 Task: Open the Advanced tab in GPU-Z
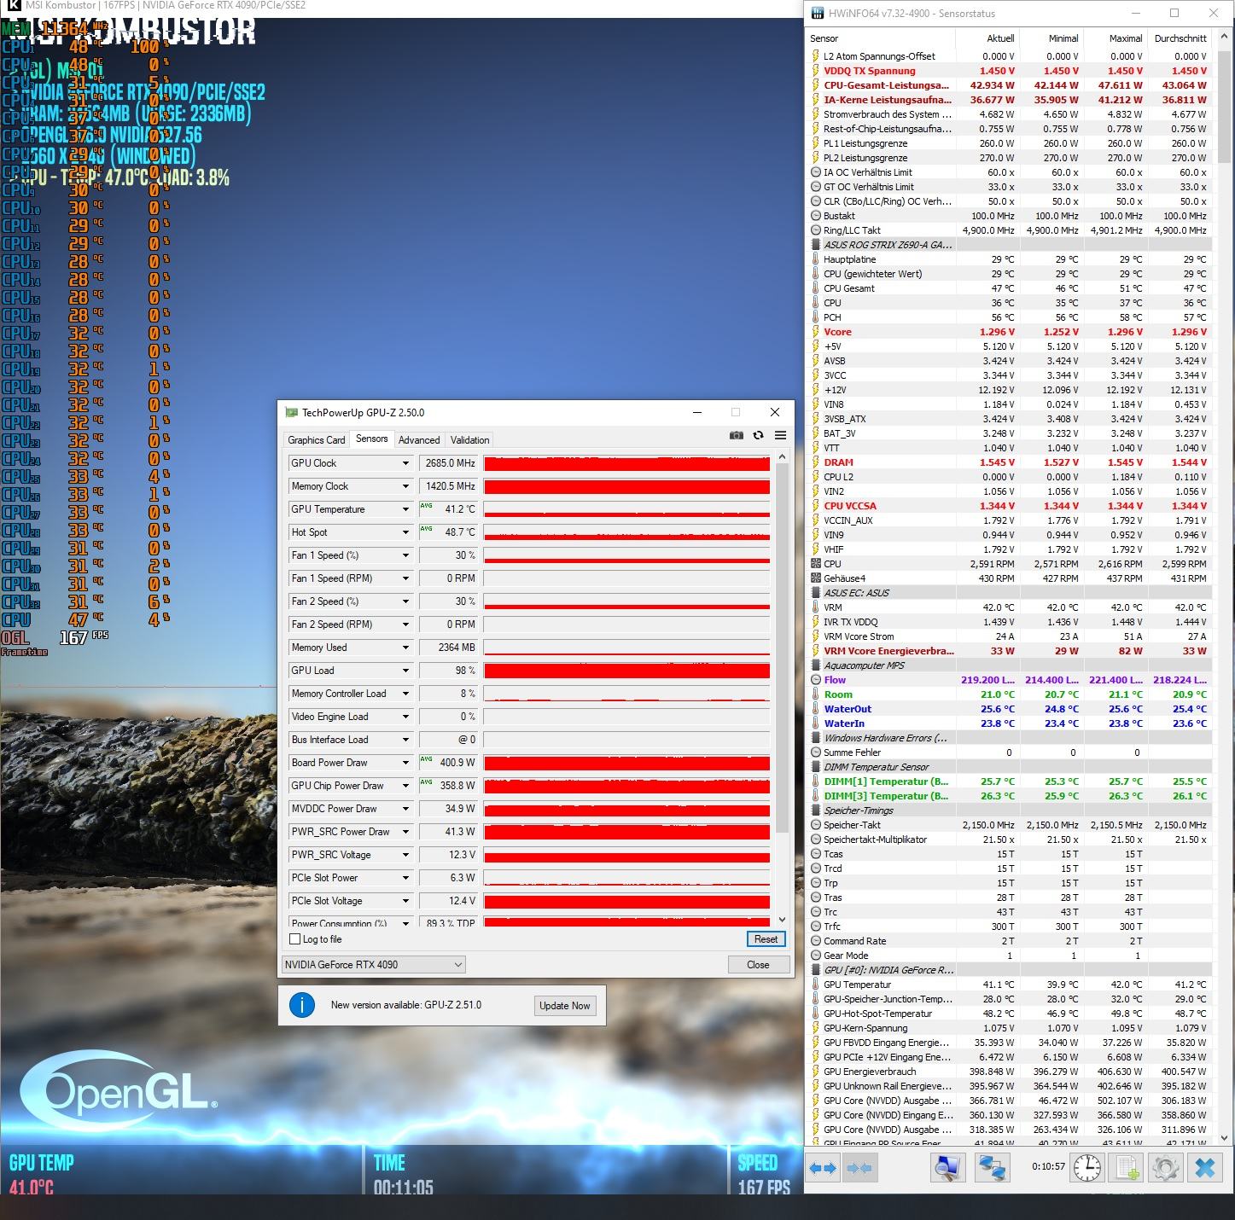tap(419, 440)
